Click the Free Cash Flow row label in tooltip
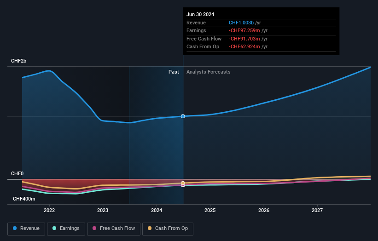Image resolution: width=378 pixels, height=241 pixels. coord(204,39)
